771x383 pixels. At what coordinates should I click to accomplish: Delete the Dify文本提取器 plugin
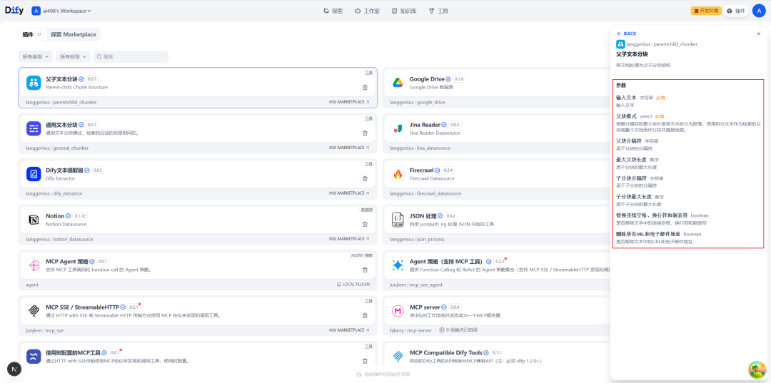click(365, 179)
